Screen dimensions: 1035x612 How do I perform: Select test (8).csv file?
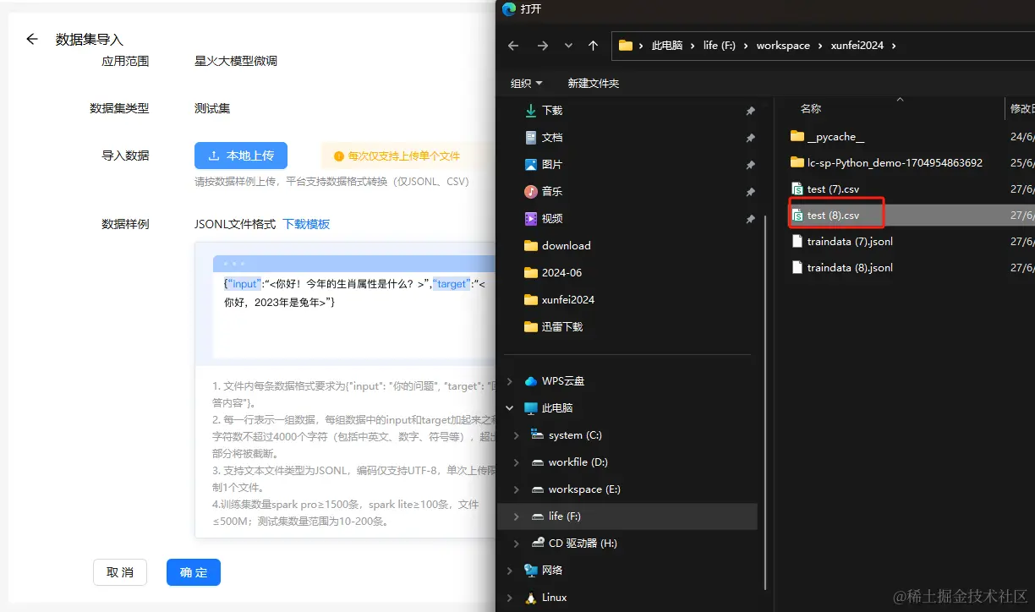coord(824,216)
